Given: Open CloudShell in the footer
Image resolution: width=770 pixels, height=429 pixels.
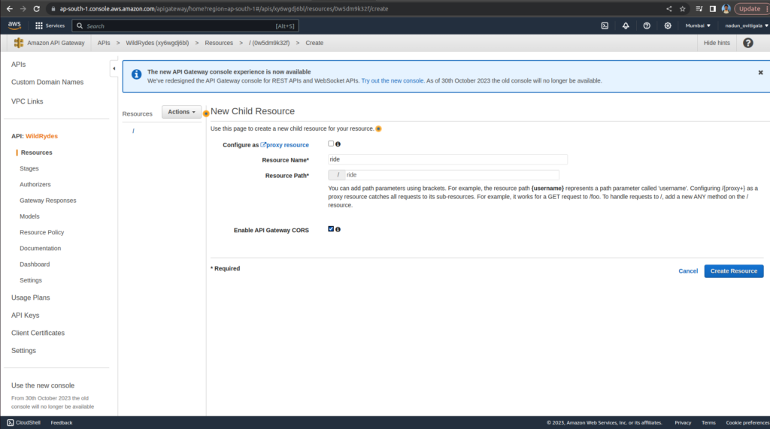Looking at the screenshot, I should (x=23, y=423).
